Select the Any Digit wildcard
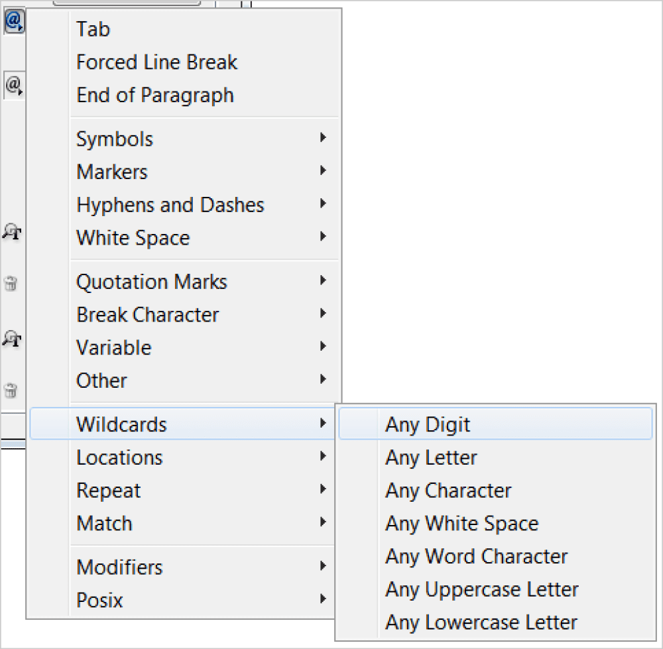The height and width of the screenshot is (649, 663). [x=428, y=425]
